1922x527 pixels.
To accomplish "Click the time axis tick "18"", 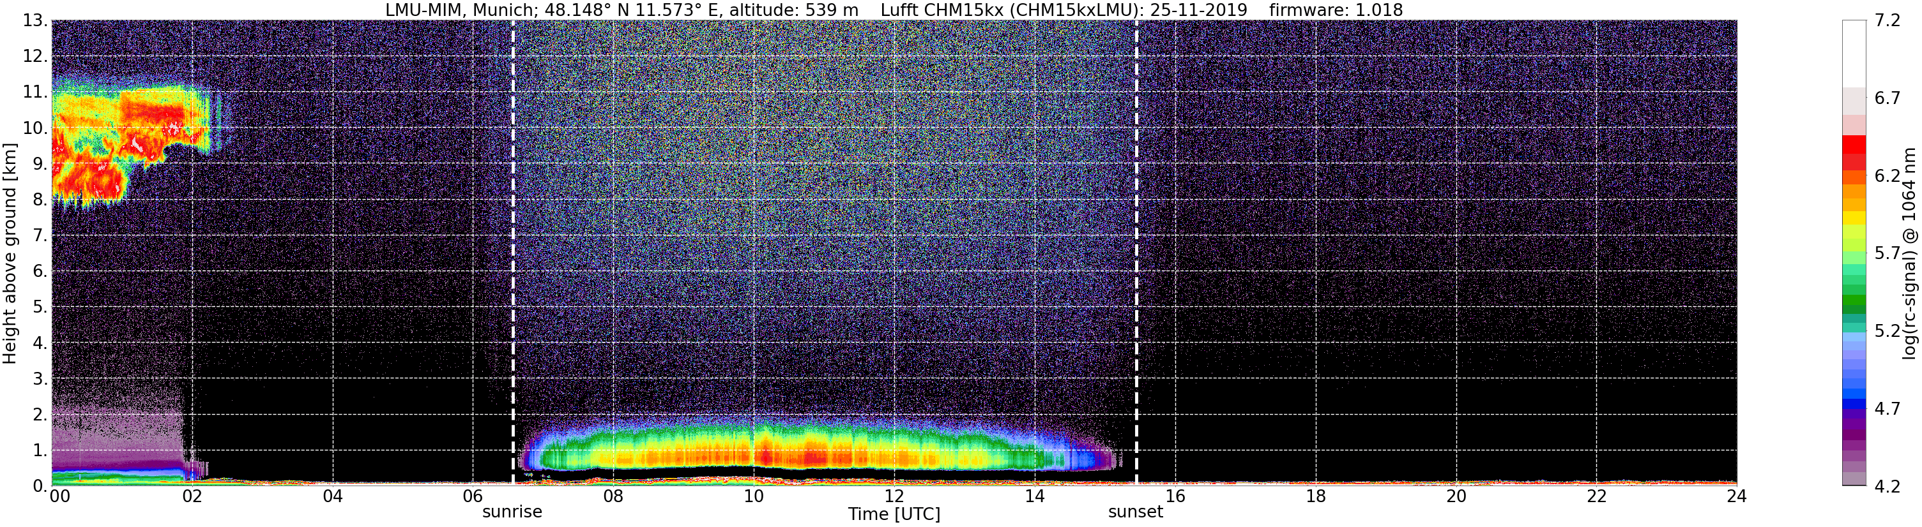I will 1315,496.
